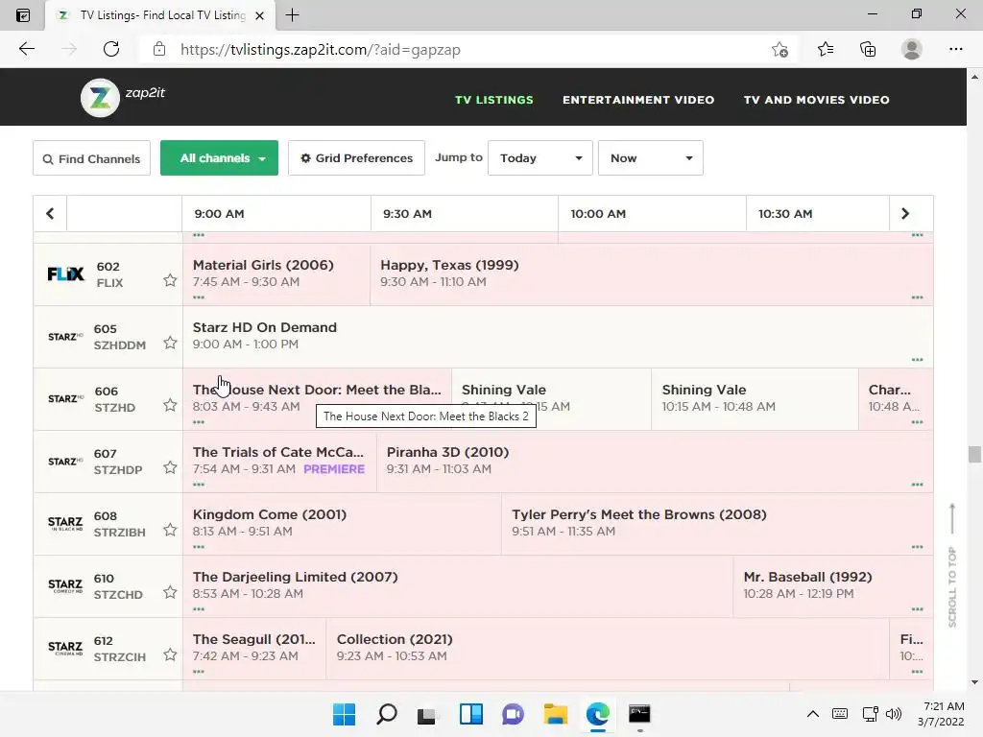This screenshot has width=983, height=737.
Task: Click the browser back arrow
Action: 26,49
